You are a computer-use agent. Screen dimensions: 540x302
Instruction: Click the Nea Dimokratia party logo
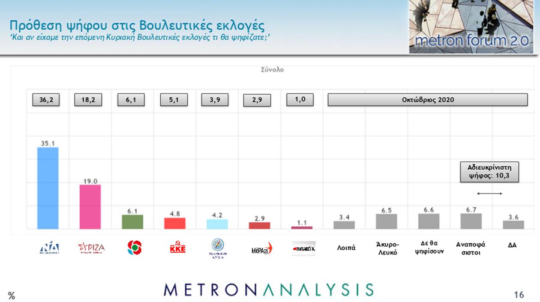click(49, 248)
